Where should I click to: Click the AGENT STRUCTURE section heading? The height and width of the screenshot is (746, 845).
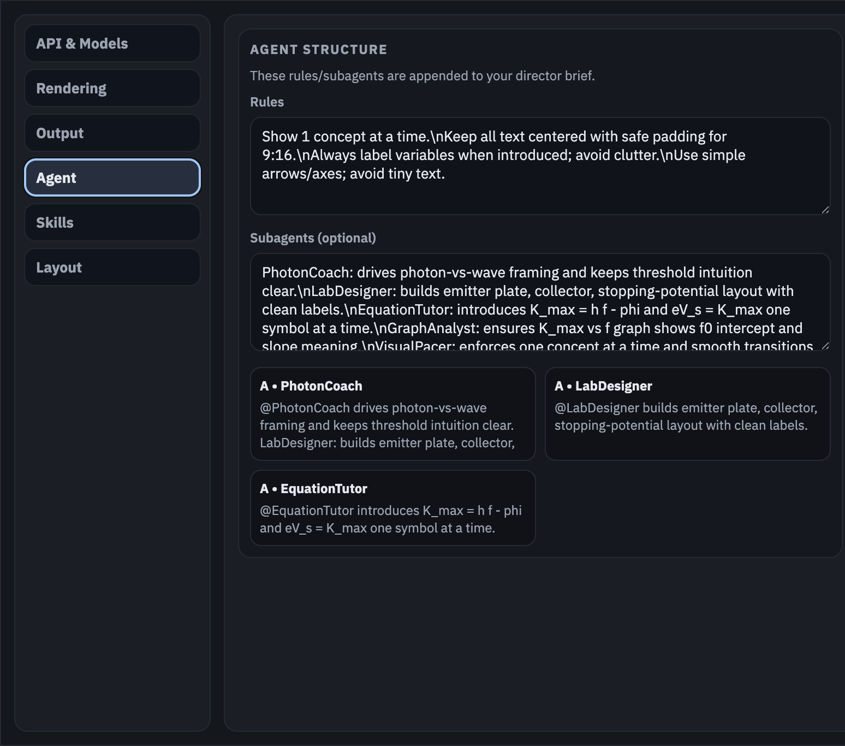click(318, 50)
